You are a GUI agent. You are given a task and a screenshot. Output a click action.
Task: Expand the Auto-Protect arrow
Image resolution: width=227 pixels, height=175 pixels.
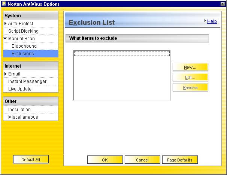point(6,24)
